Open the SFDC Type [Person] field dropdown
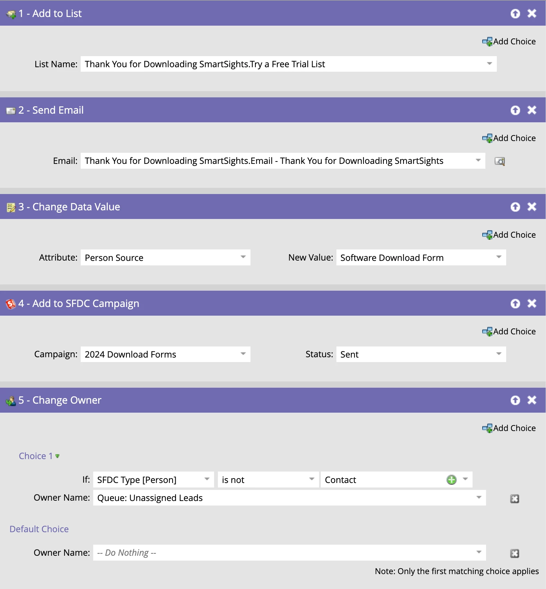Viewport: 546px width, 589px height. (207, 479)
